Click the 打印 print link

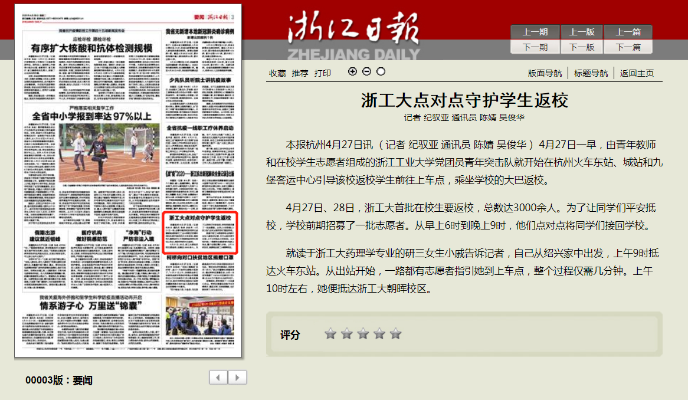[323, 73]
